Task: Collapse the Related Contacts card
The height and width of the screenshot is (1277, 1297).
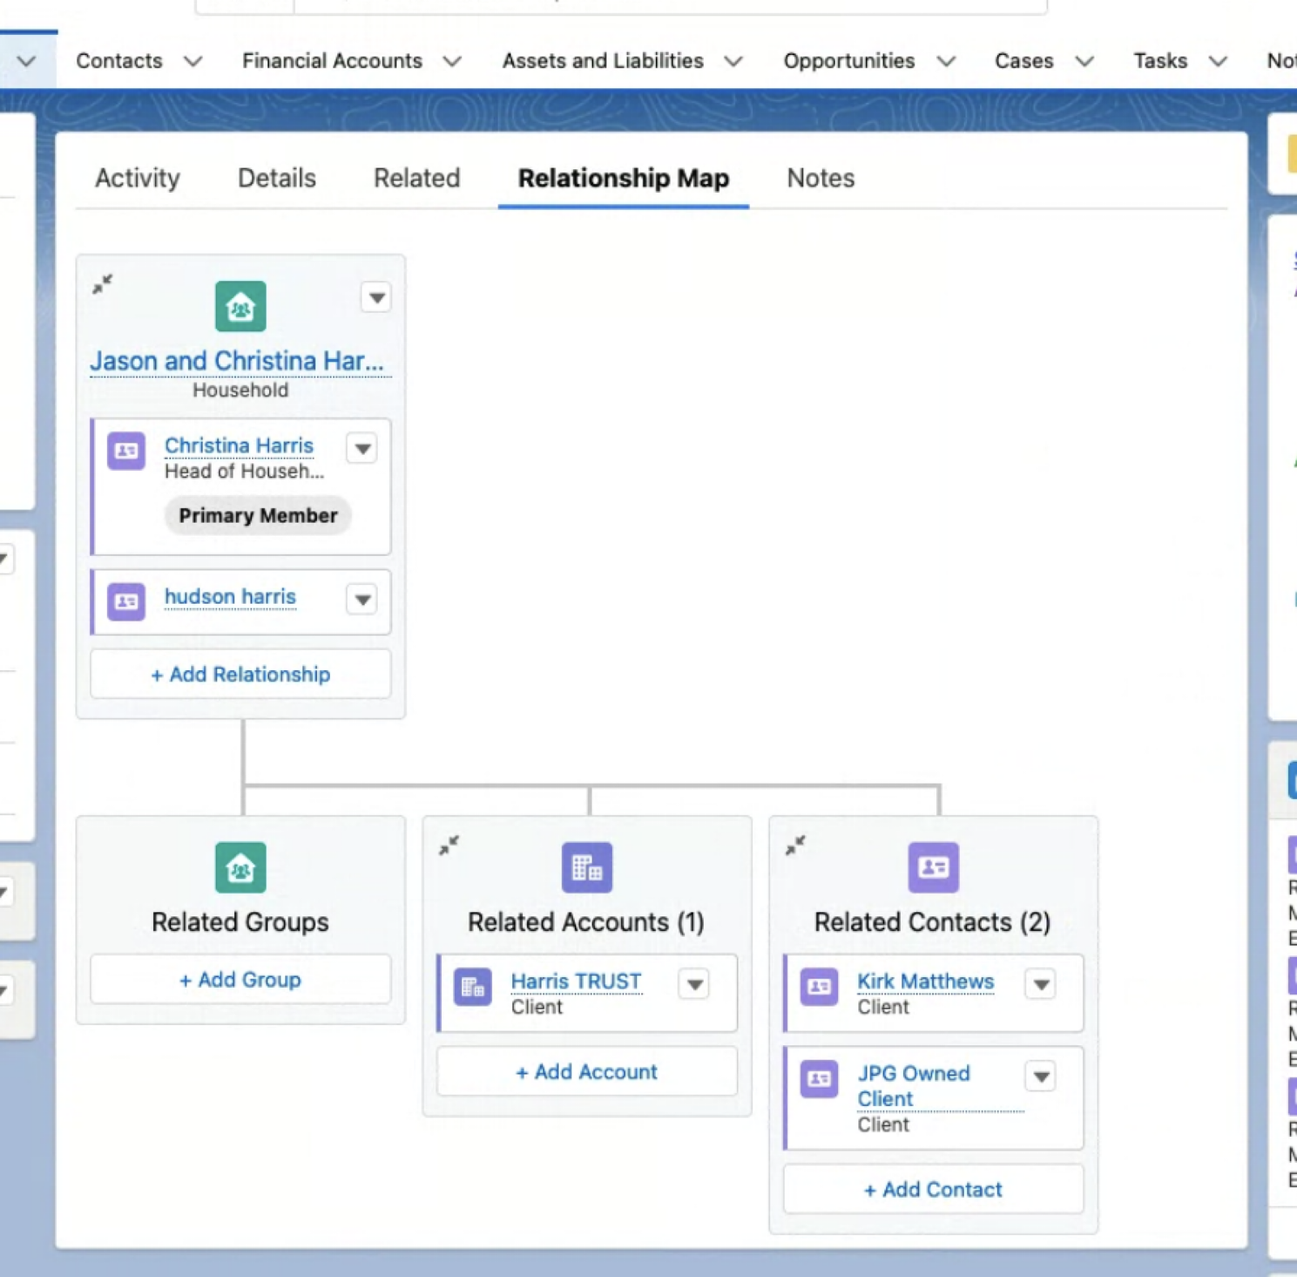Action: 796,845
